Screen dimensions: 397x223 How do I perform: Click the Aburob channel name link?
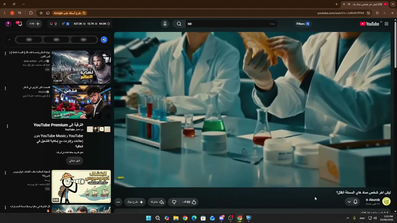pos(374,200)
